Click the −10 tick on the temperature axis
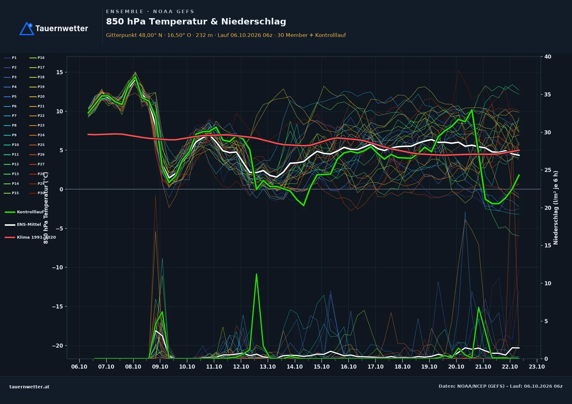The width and height of the screenshot is (572, 404). [57, 267]
